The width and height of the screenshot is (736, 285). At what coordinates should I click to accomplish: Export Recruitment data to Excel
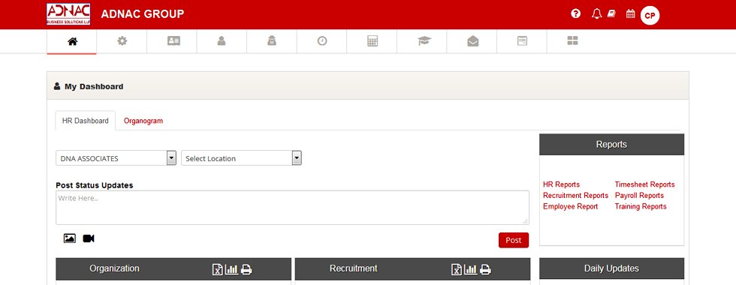[x=457, y=269]
